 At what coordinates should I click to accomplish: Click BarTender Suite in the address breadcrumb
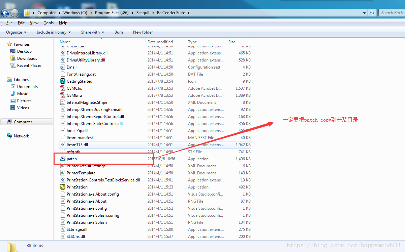click(171, 13)
